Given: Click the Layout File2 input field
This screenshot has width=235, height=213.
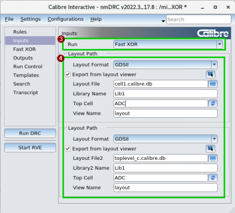Looking at the screenshot, I should (x=160, y=158).
